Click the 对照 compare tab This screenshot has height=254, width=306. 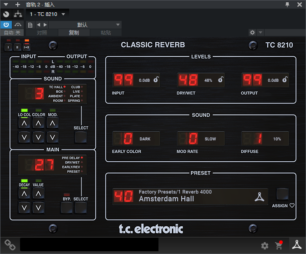[42, 33]
